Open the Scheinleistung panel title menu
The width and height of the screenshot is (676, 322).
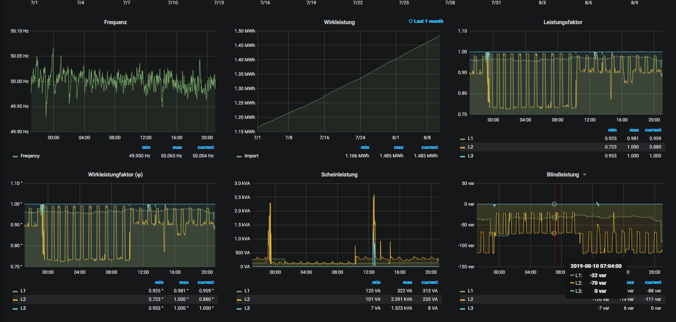click(x=339, y=175)
